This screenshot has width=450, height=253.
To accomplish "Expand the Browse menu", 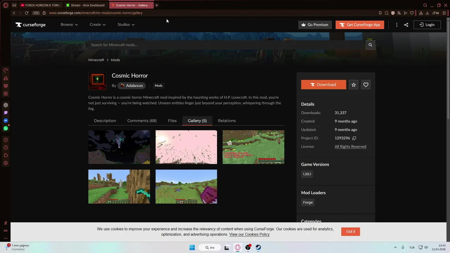I will pyautogui.click(x=69, y=25).
